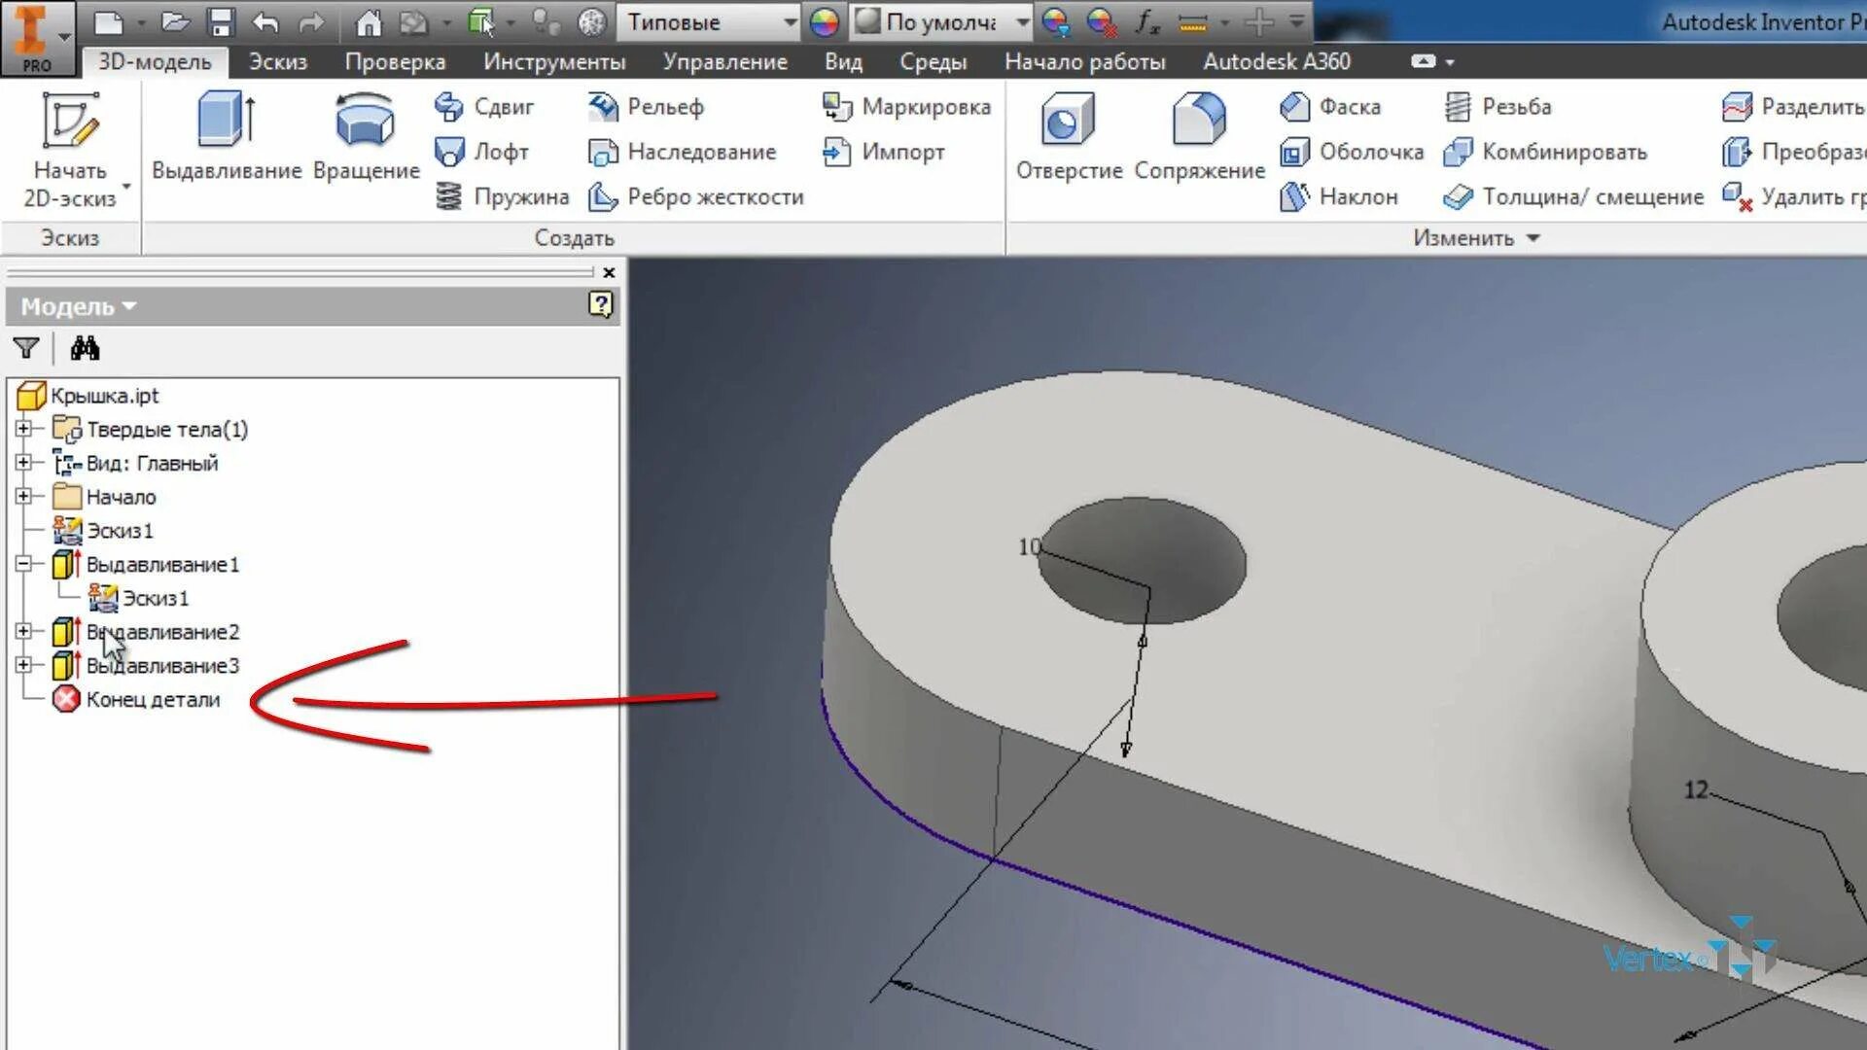Click the binoculars find icon in browser
1867x1050 pixels.
pos(85,348)
